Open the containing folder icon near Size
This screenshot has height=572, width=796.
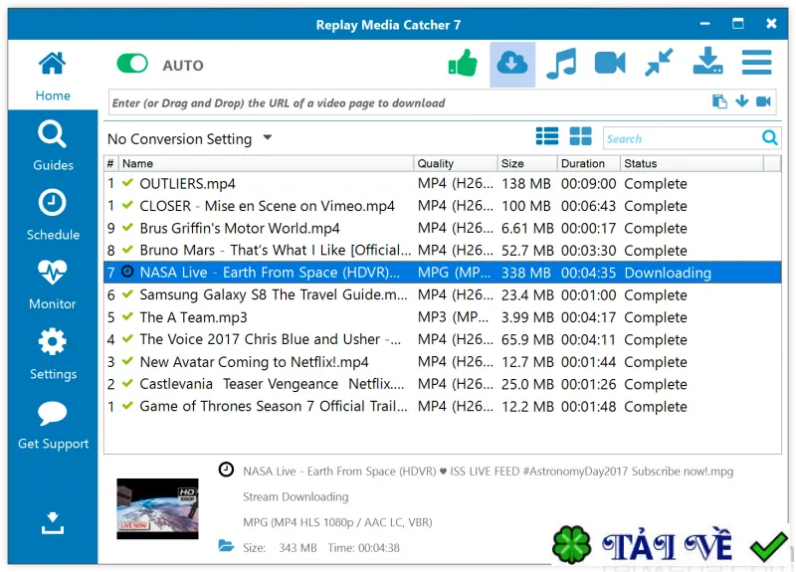pos(226,546)
